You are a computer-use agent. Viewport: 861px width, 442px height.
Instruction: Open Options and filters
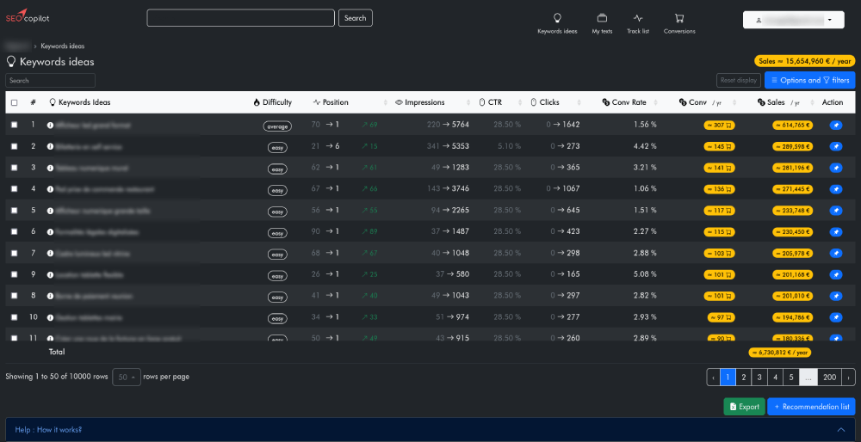(x=809, y=80)
